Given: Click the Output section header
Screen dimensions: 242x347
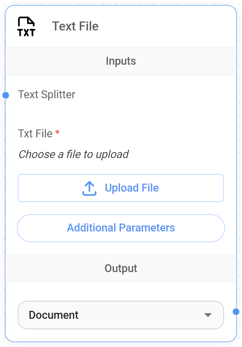Looking at the screenshot, I should 121,268.
